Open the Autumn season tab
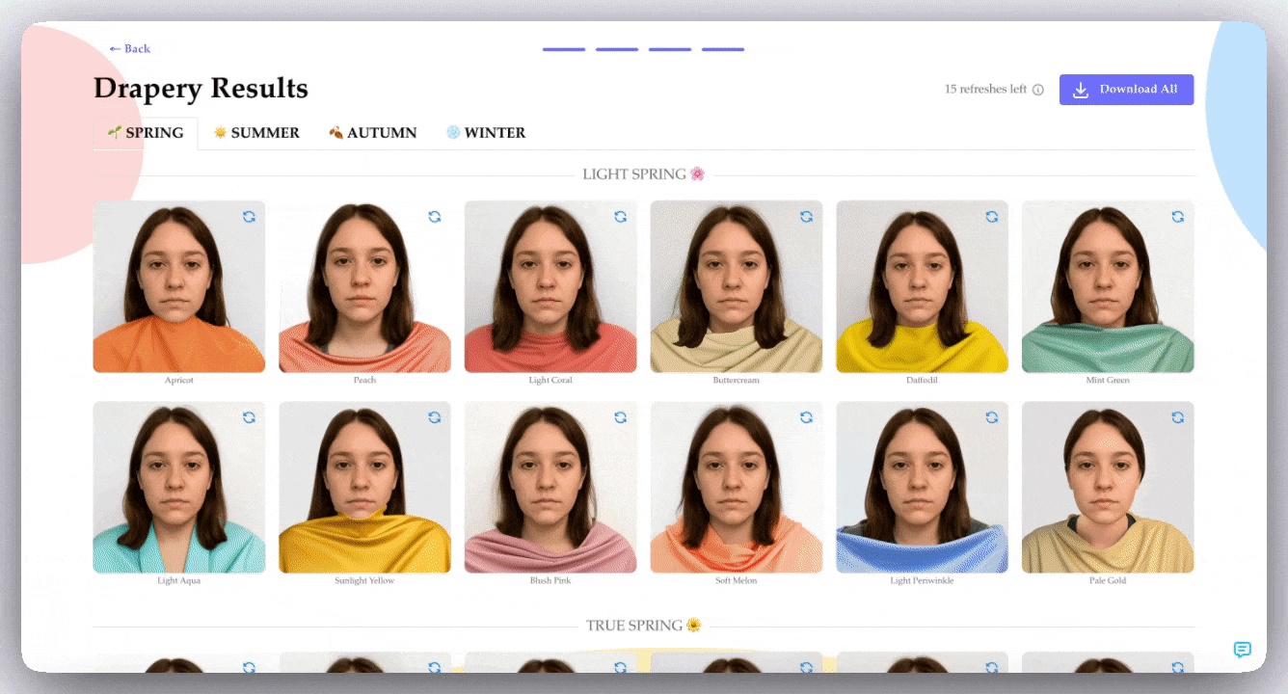Screen dimensions: 1288x694 pos(372,133)
